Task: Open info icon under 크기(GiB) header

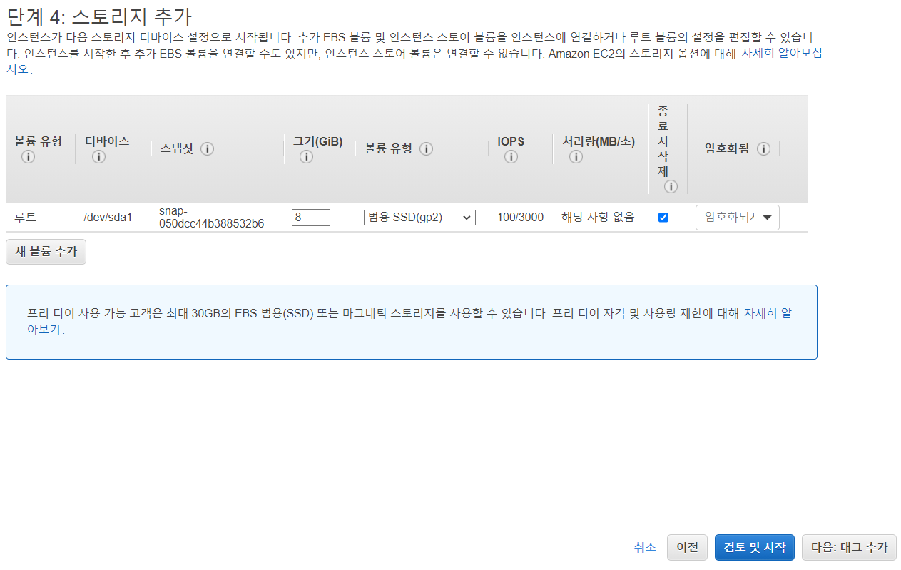Action: pyautogui.click(x=306, y=157)
